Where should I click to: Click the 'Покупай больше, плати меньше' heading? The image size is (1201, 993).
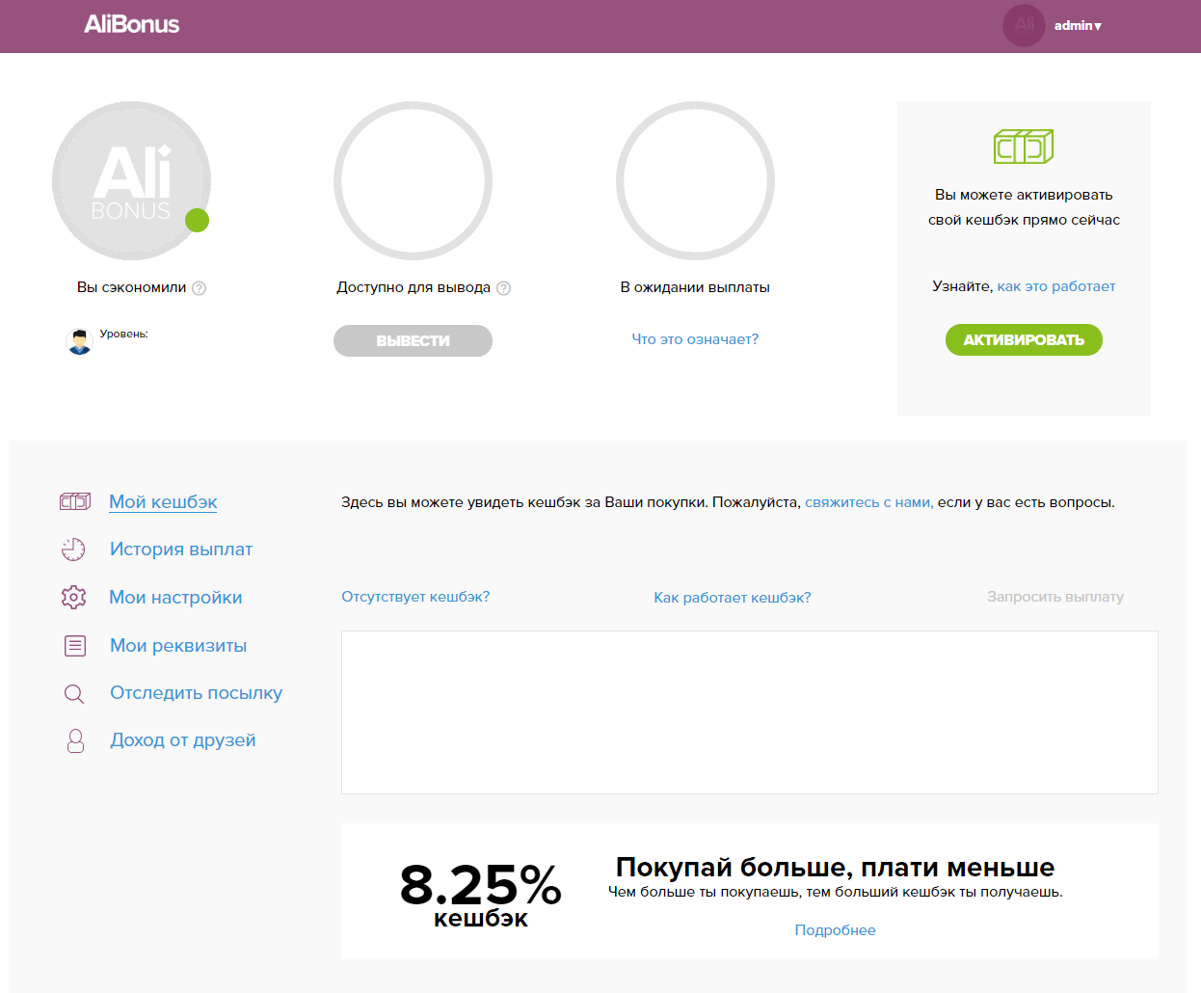[x=836, y=867]
